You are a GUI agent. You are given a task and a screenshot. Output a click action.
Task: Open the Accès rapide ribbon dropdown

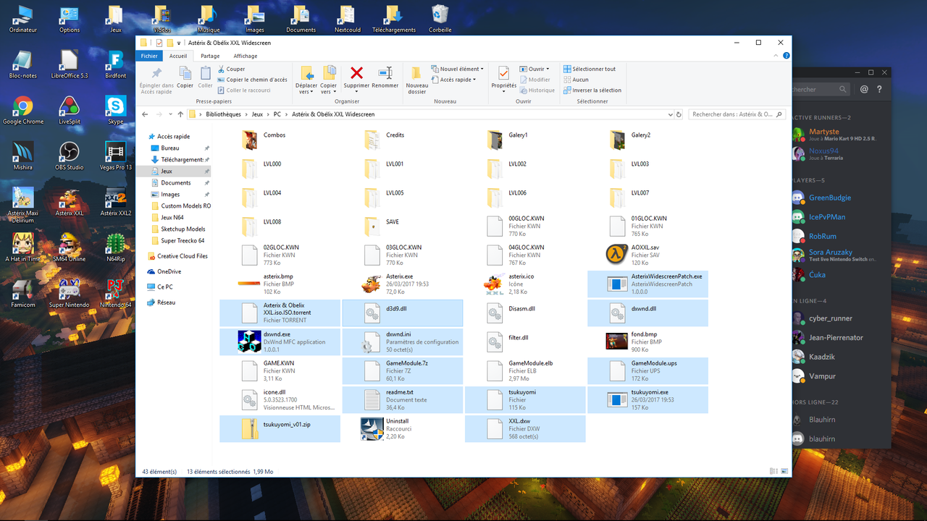[x=453, y=80]
